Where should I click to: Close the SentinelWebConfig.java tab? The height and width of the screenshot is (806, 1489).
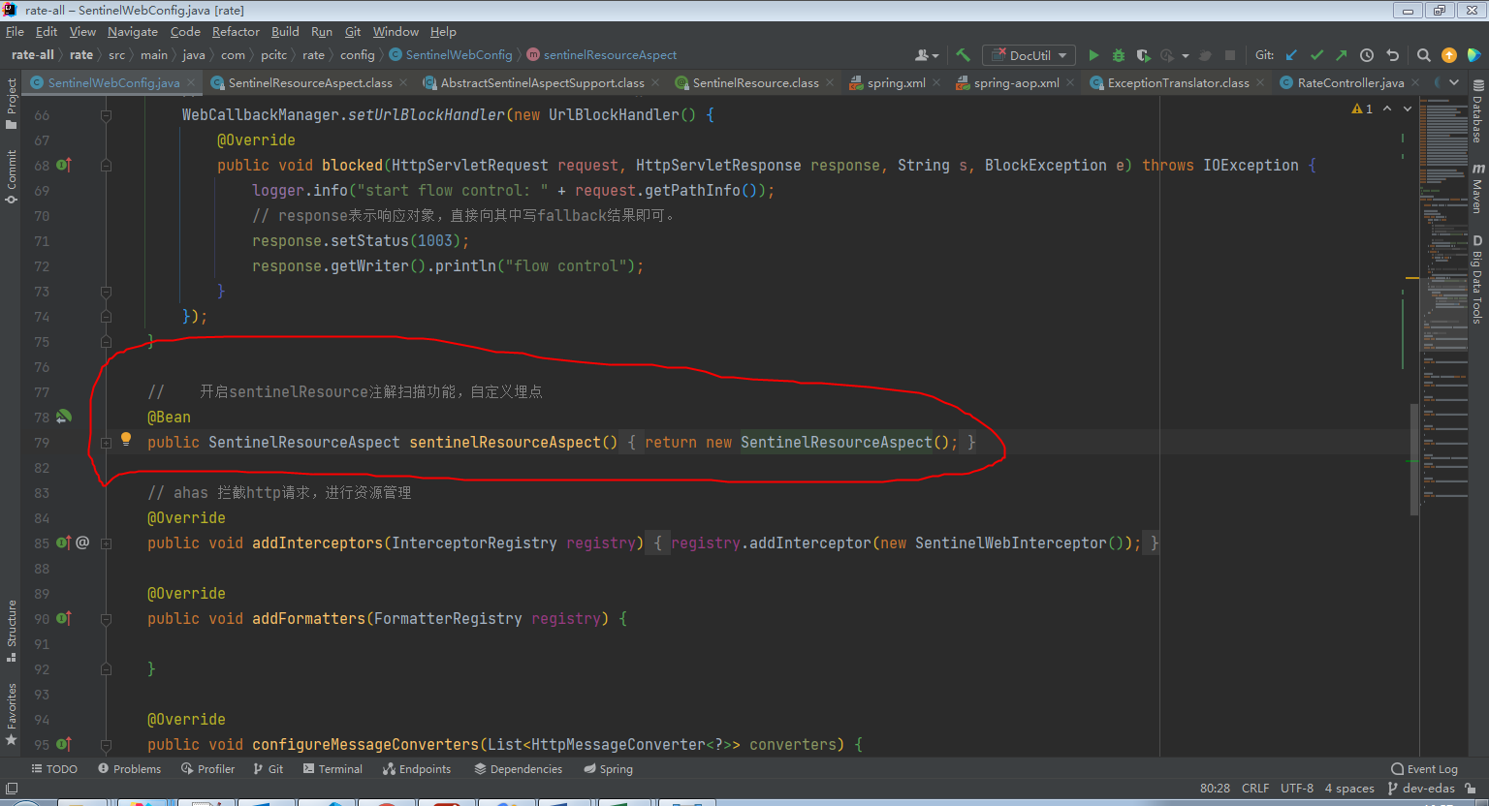tap(191, 82)
